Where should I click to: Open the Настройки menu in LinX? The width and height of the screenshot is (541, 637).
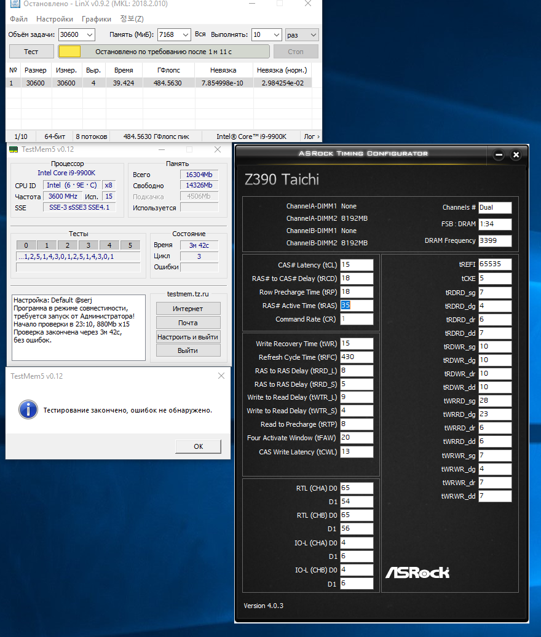tap(55, 19)
